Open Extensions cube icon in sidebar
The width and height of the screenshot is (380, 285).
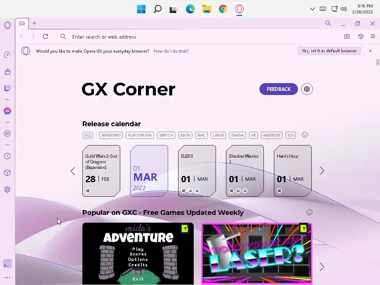pos(7,173)
